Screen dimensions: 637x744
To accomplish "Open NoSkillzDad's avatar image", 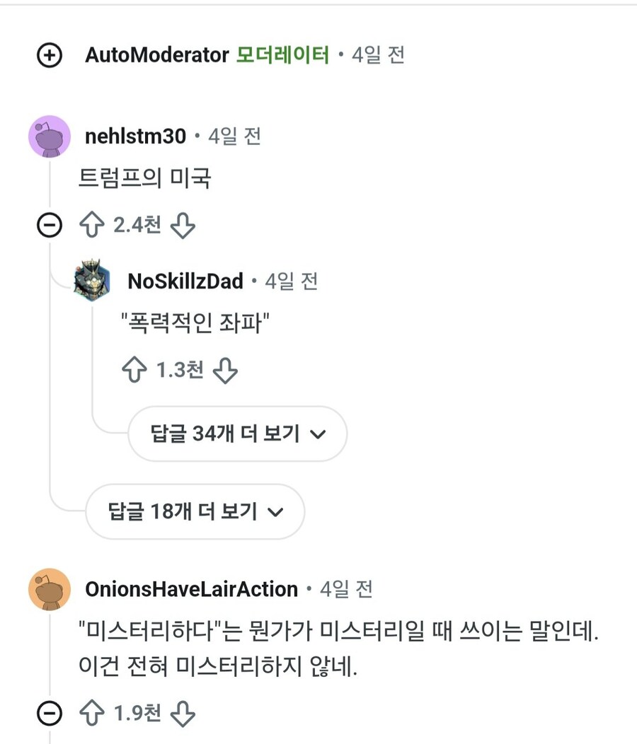I will 92,281.
